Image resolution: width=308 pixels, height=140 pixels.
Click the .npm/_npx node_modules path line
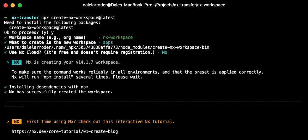(107, 47)
